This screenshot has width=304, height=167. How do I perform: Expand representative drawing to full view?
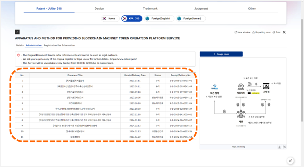(x=284, y=147)
